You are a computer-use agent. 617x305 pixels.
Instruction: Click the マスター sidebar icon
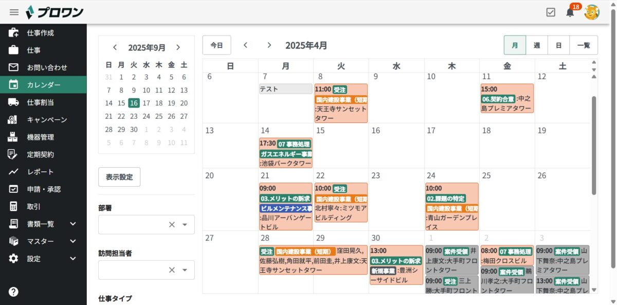pos(13,241)
